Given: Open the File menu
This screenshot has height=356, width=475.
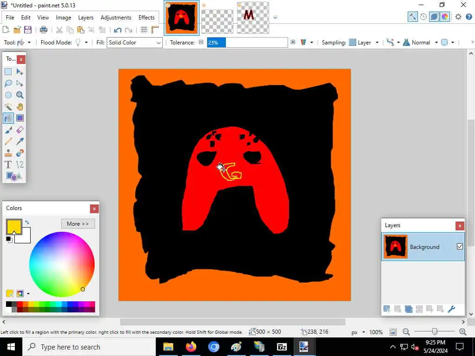Looking at the screenshot, I should coord(10,18).
